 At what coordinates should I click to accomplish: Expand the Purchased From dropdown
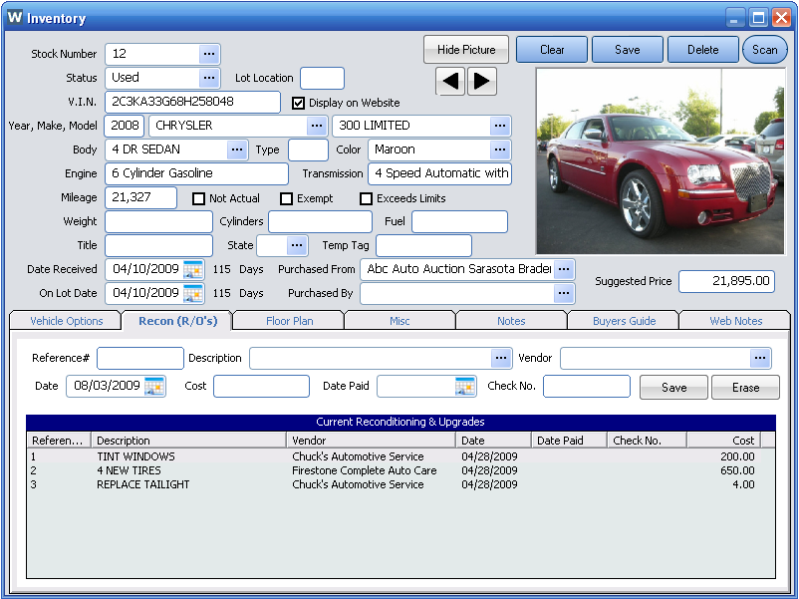pyautogui.click(x=564, y=269)
